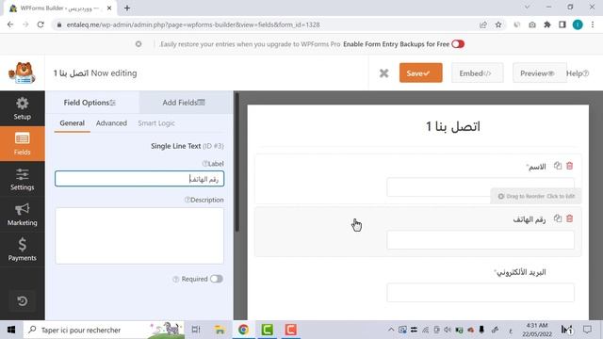
Task: Delete the رقم الهاتف field
Action: [569, 218]
